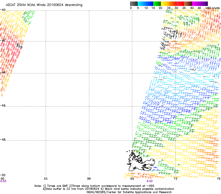Click the magenta 40–45 knots legend segment
The width and height of the screenshot is (221, 194).
tap(196, 4)
